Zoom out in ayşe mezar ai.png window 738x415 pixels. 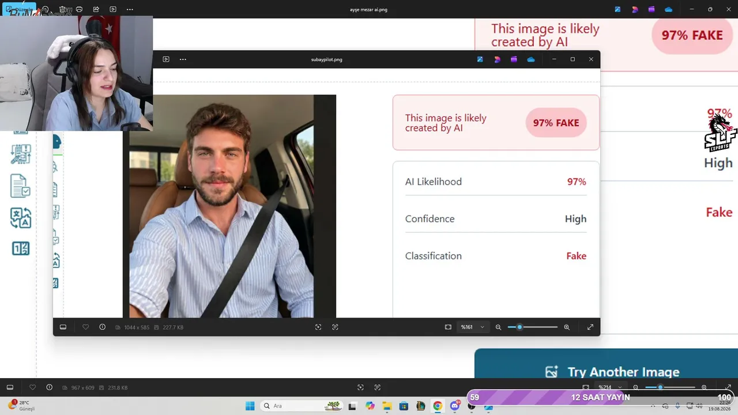click(636, 387)
